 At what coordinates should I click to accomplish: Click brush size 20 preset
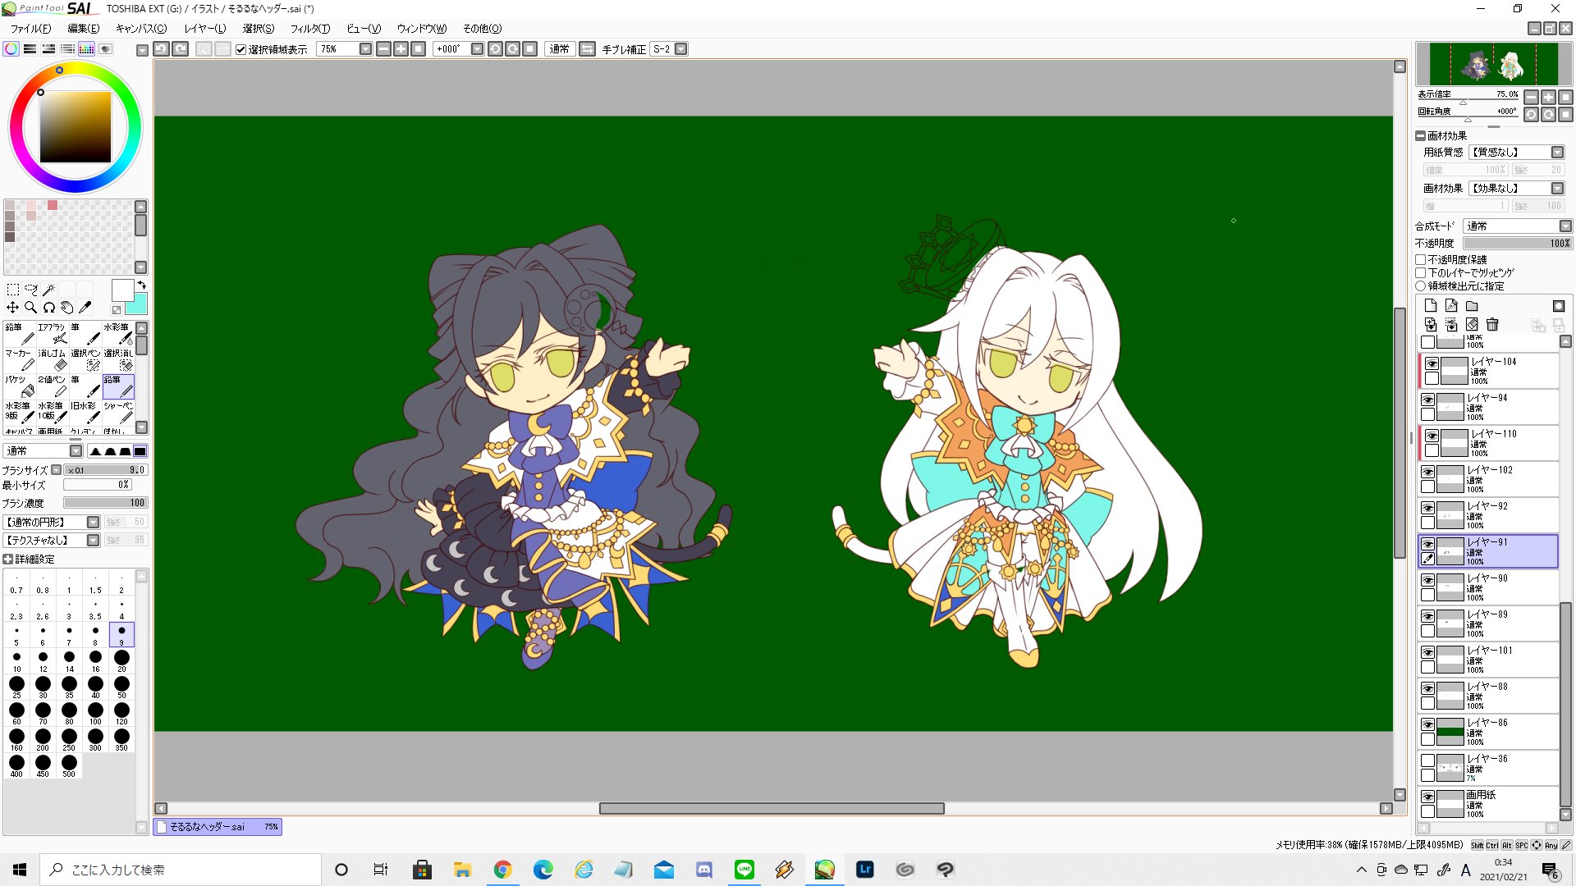click(121, 659)
